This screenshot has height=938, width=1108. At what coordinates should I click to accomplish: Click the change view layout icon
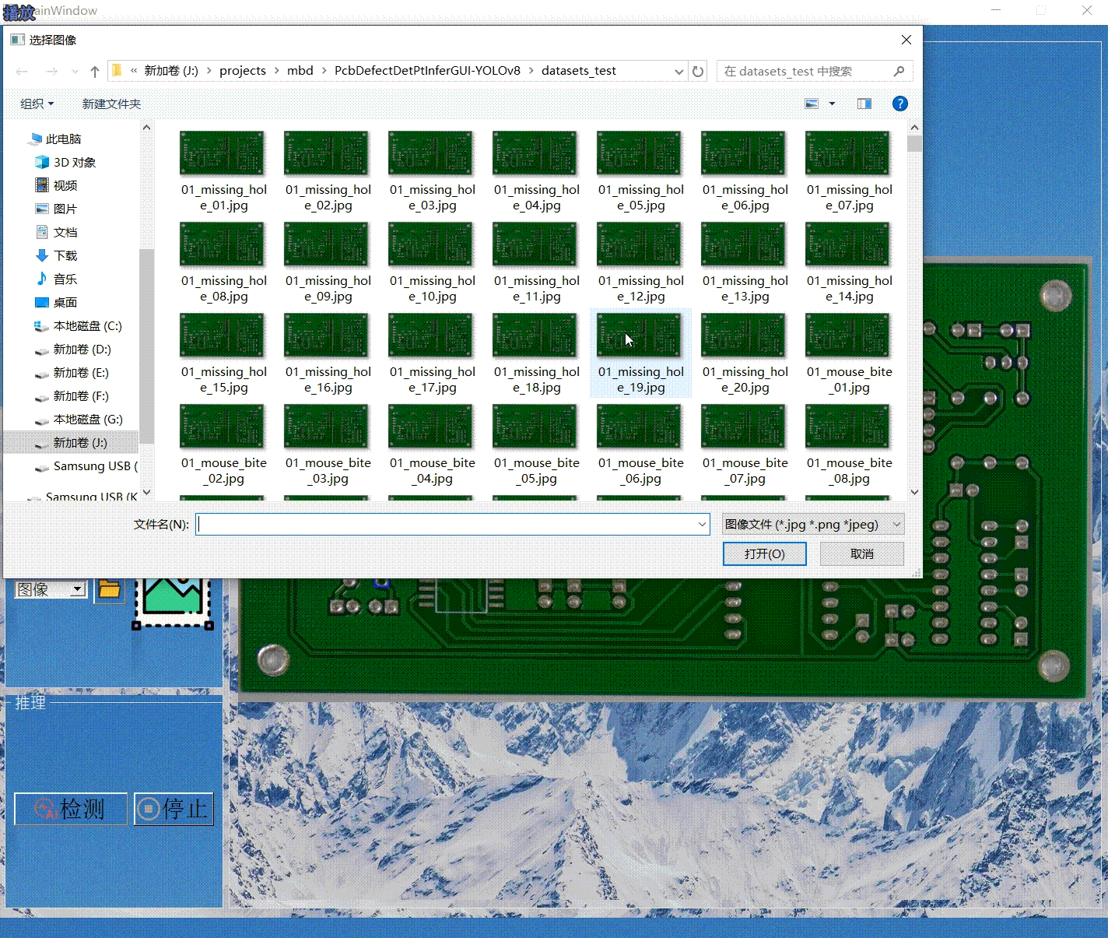click(812, 104)
